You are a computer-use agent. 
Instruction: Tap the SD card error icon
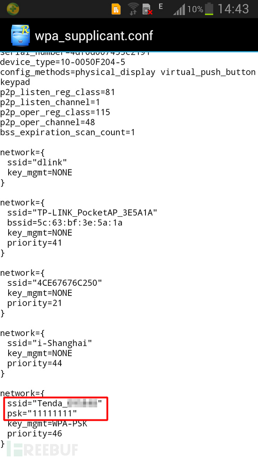[148, 9]
